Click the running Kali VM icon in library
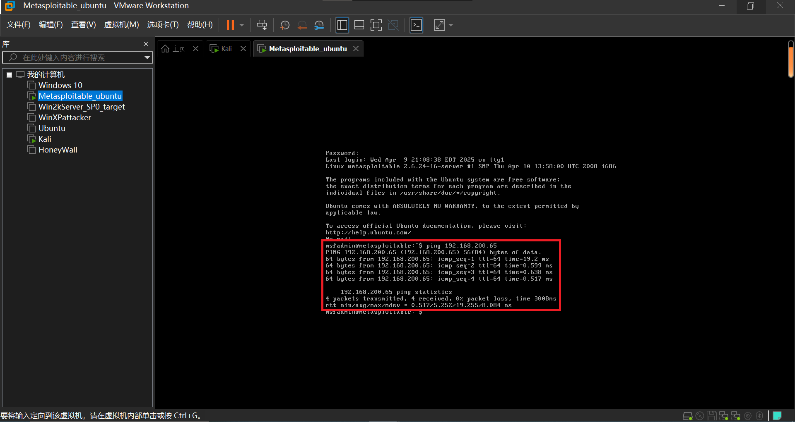795x422 pixels. pos(31,139)
